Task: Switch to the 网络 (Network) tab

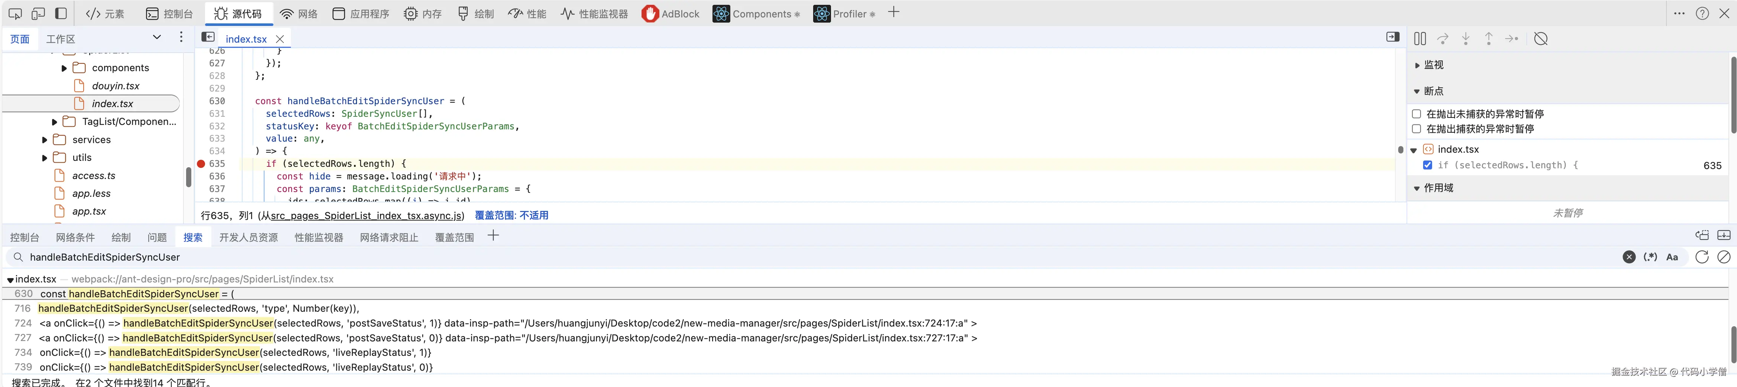Action: point(299,13)
